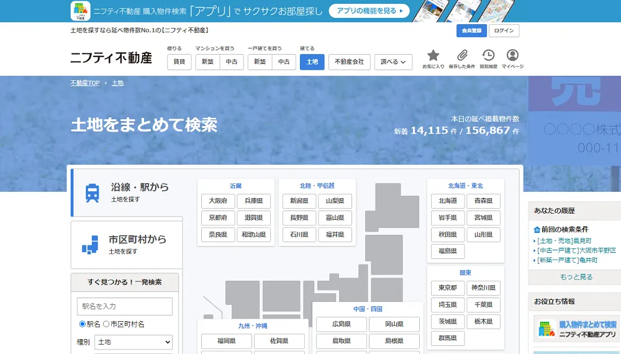Choose 神奈川県 prefecture
Image resolution: width=621 pixels, height=354 pixels.
[484, 288]
